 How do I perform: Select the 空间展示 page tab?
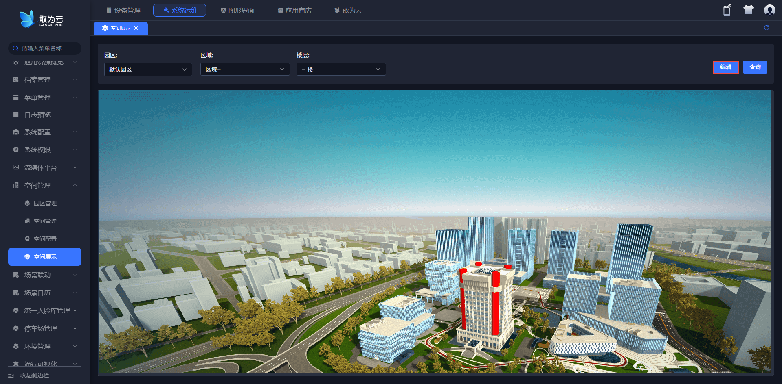121,28
